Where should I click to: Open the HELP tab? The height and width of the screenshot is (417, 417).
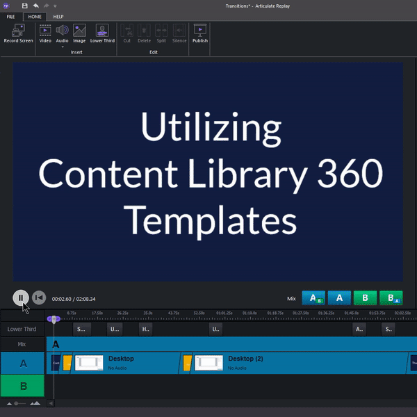58,17
